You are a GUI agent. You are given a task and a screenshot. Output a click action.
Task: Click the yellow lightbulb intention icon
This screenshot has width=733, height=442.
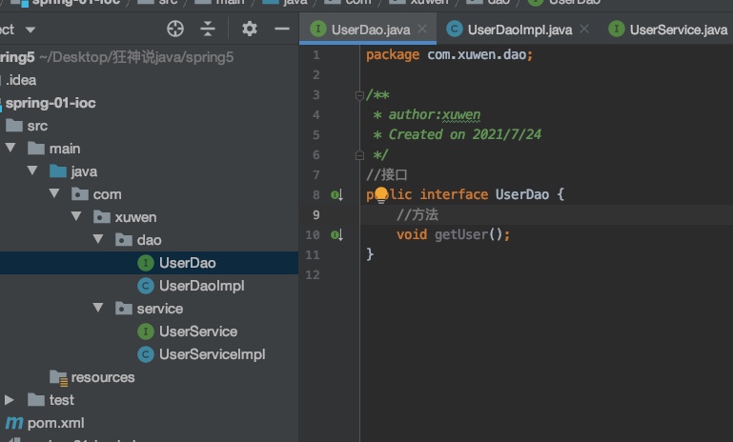381,195
